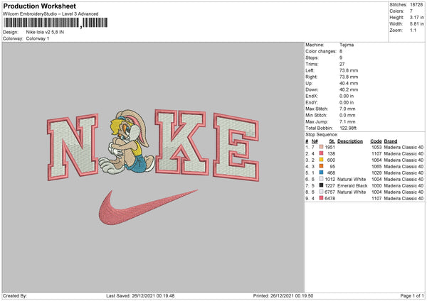Screen dimensions: 427x301
Task: Click code '1000' in the Emerald Black row
Action: (x=376, y=185)
